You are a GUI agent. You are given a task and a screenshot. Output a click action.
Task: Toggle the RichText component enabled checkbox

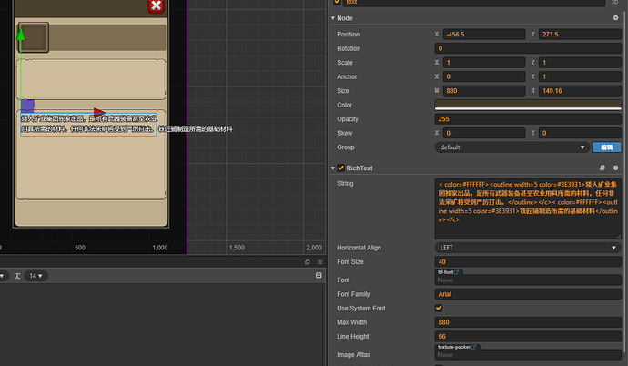click(x=341, y=168)
